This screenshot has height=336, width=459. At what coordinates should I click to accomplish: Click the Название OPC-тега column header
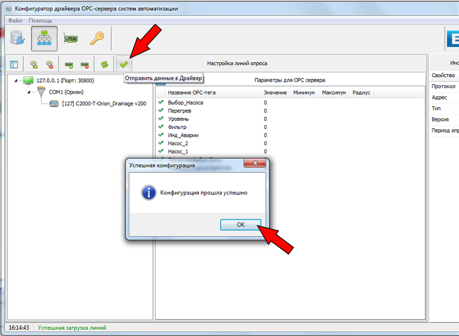(x=191, y=93)
